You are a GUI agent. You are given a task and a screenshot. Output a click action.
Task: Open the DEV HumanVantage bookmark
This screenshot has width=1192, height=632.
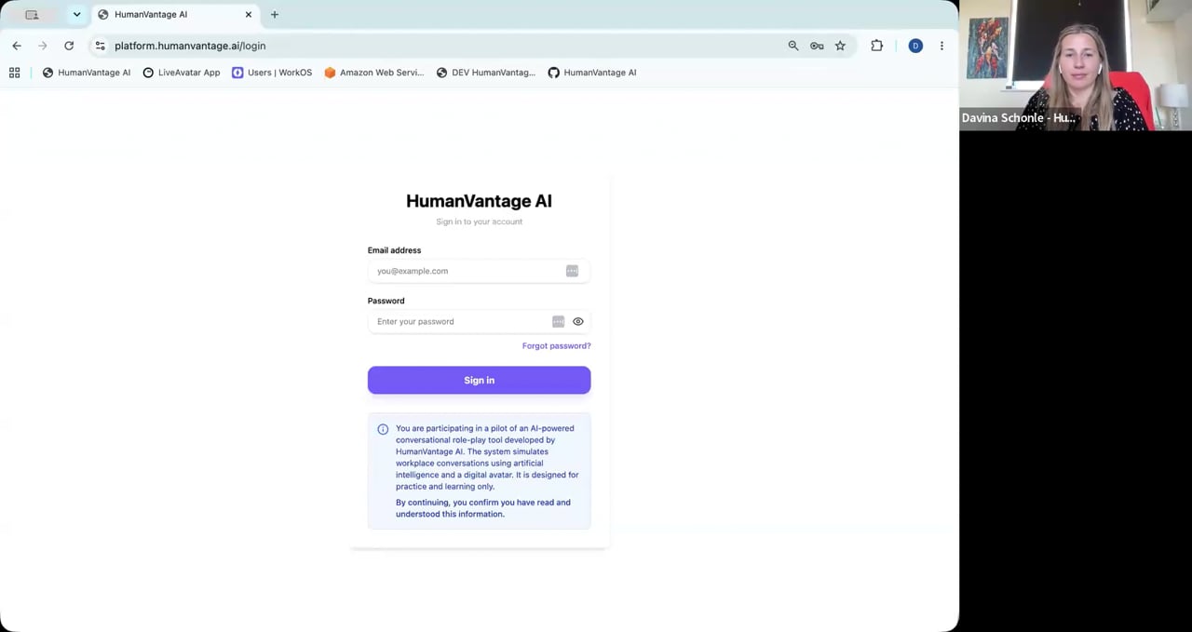click(486, 73)
